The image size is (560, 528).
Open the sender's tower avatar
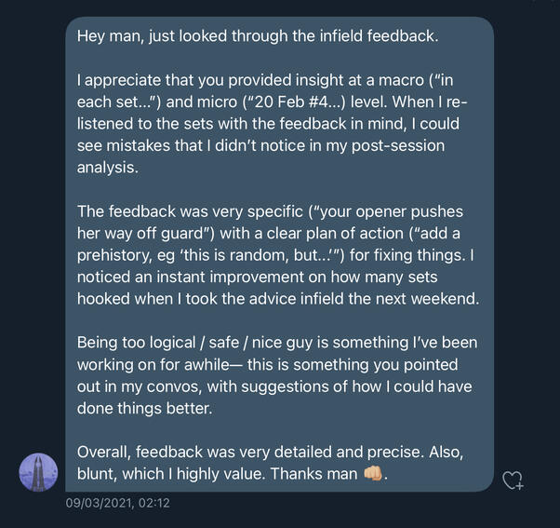(38, 472)
